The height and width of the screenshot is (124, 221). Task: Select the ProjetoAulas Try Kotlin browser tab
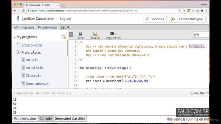point(42,5)
